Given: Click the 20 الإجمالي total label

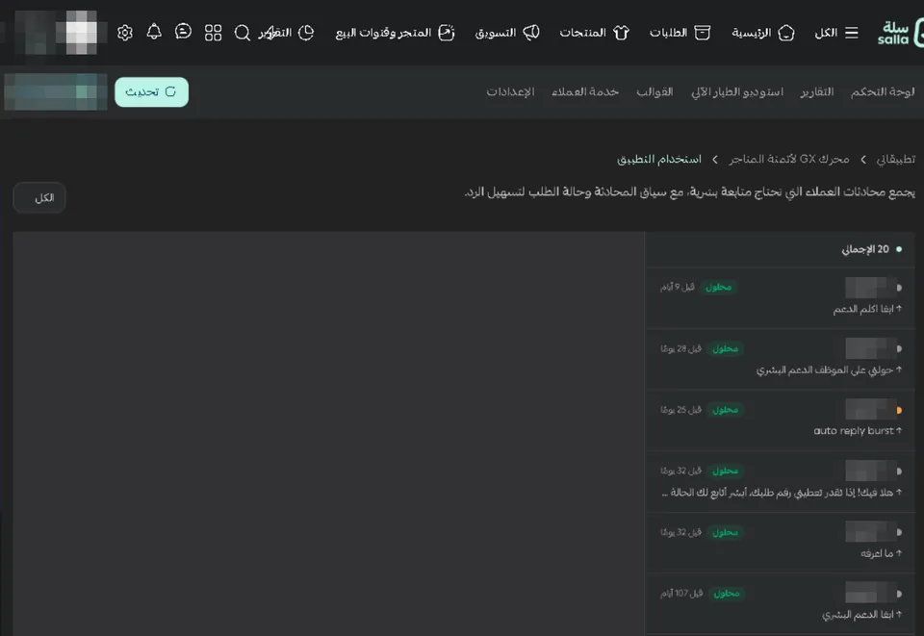Looking at the screenshot, I should pos(865,249).
